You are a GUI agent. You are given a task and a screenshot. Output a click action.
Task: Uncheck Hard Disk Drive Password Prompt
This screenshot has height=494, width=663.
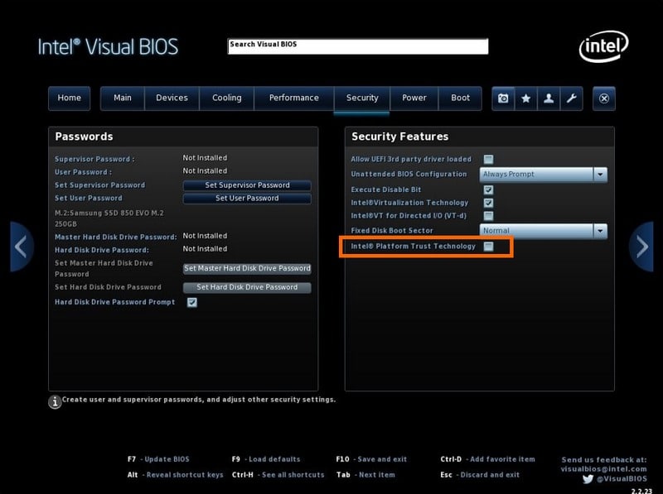point(192,302)
